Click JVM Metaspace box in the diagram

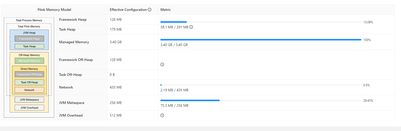tap(29, 100)
